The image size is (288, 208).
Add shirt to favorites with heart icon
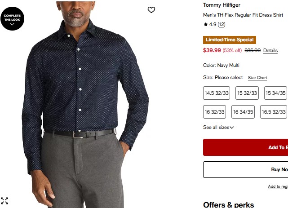(151, 10)
